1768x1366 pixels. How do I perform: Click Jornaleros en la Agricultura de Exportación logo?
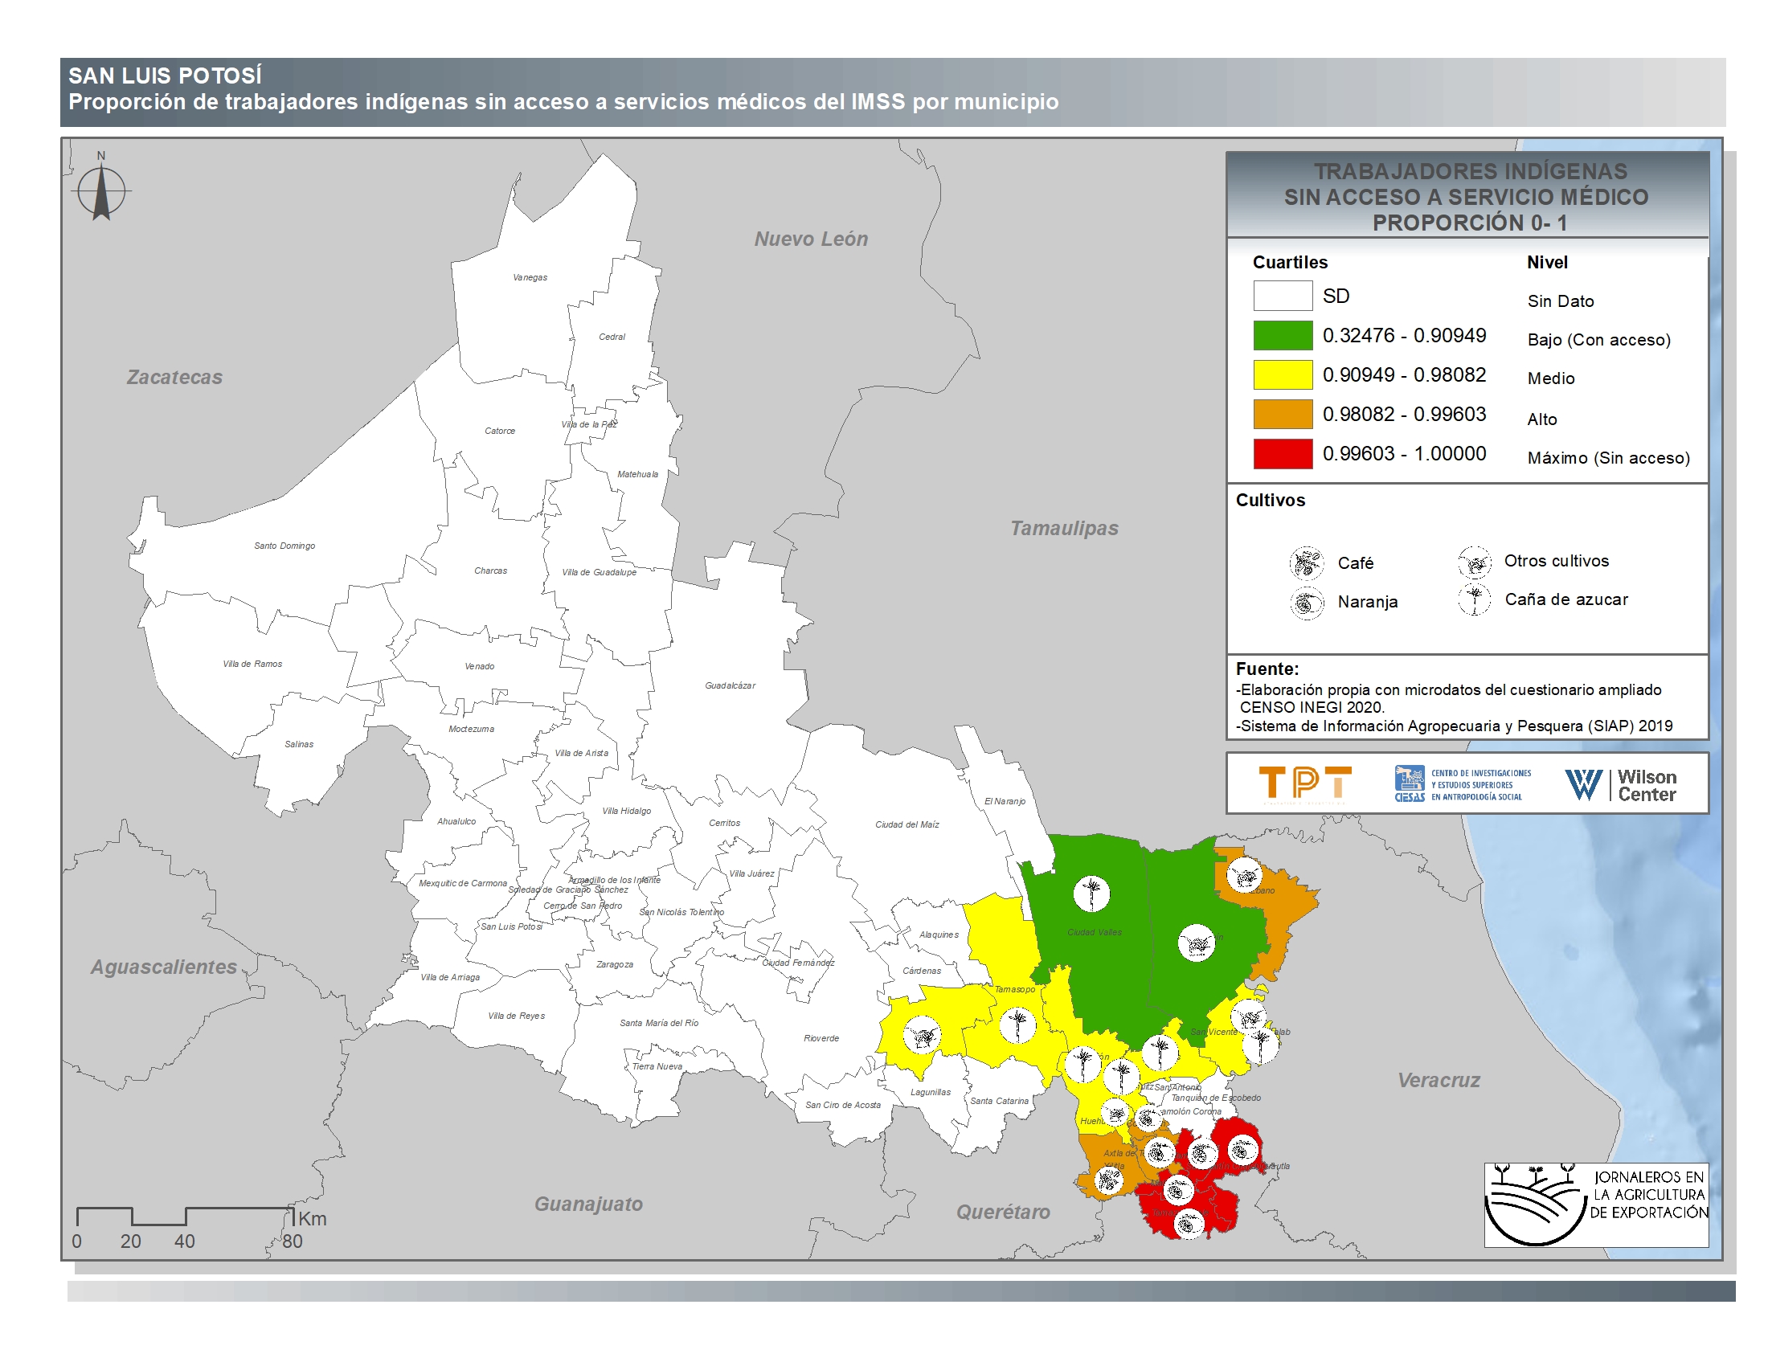[1595, 1205]
